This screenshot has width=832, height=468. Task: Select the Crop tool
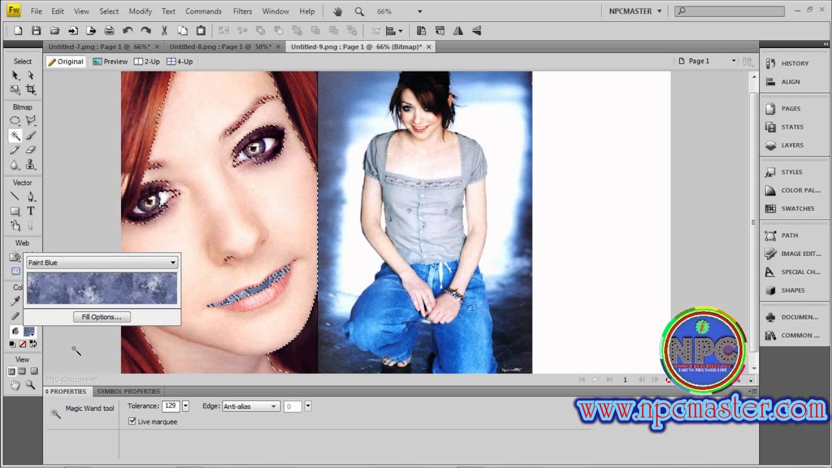(31, 90)
